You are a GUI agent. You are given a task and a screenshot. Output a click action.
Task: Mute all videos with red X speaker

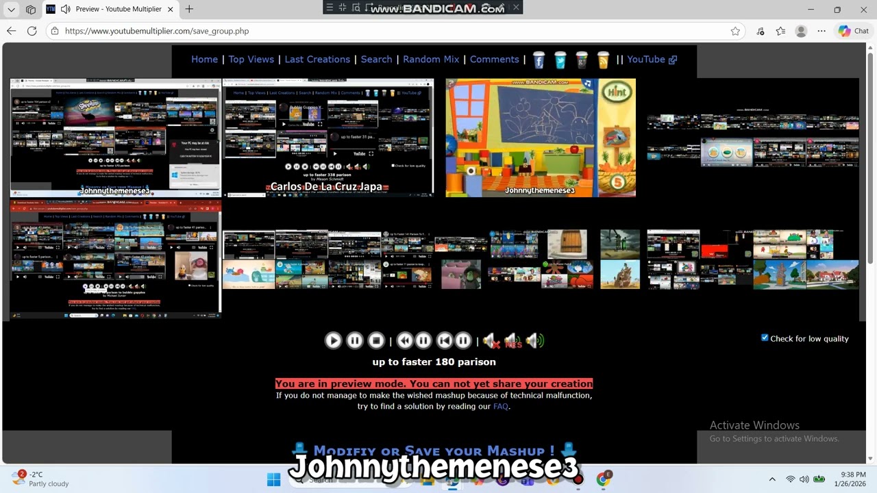pyautogui.click(x=491, y=340)
